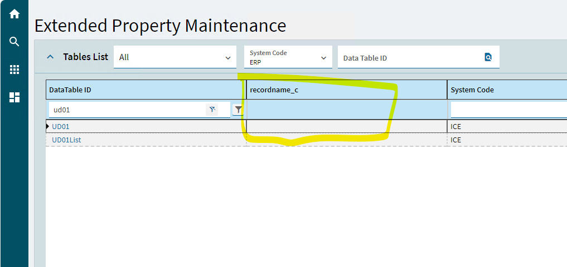Click the recordname_c cell in UD01 row
Viewport: 567px width, 267px height.
[x=346, y=127]
